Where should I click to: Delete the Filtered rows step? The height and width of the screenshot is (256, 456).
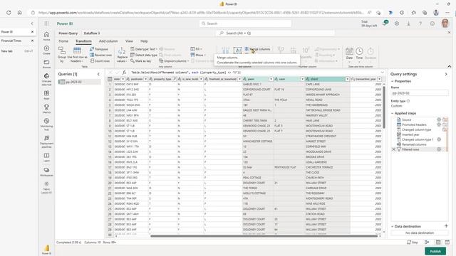(394, 149)
